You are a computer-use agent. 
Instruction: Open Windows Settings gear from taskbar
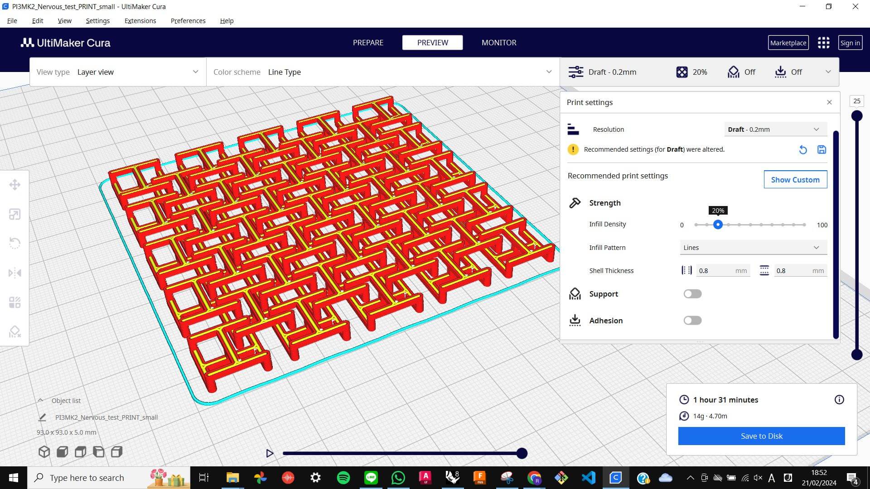point(315,478)
